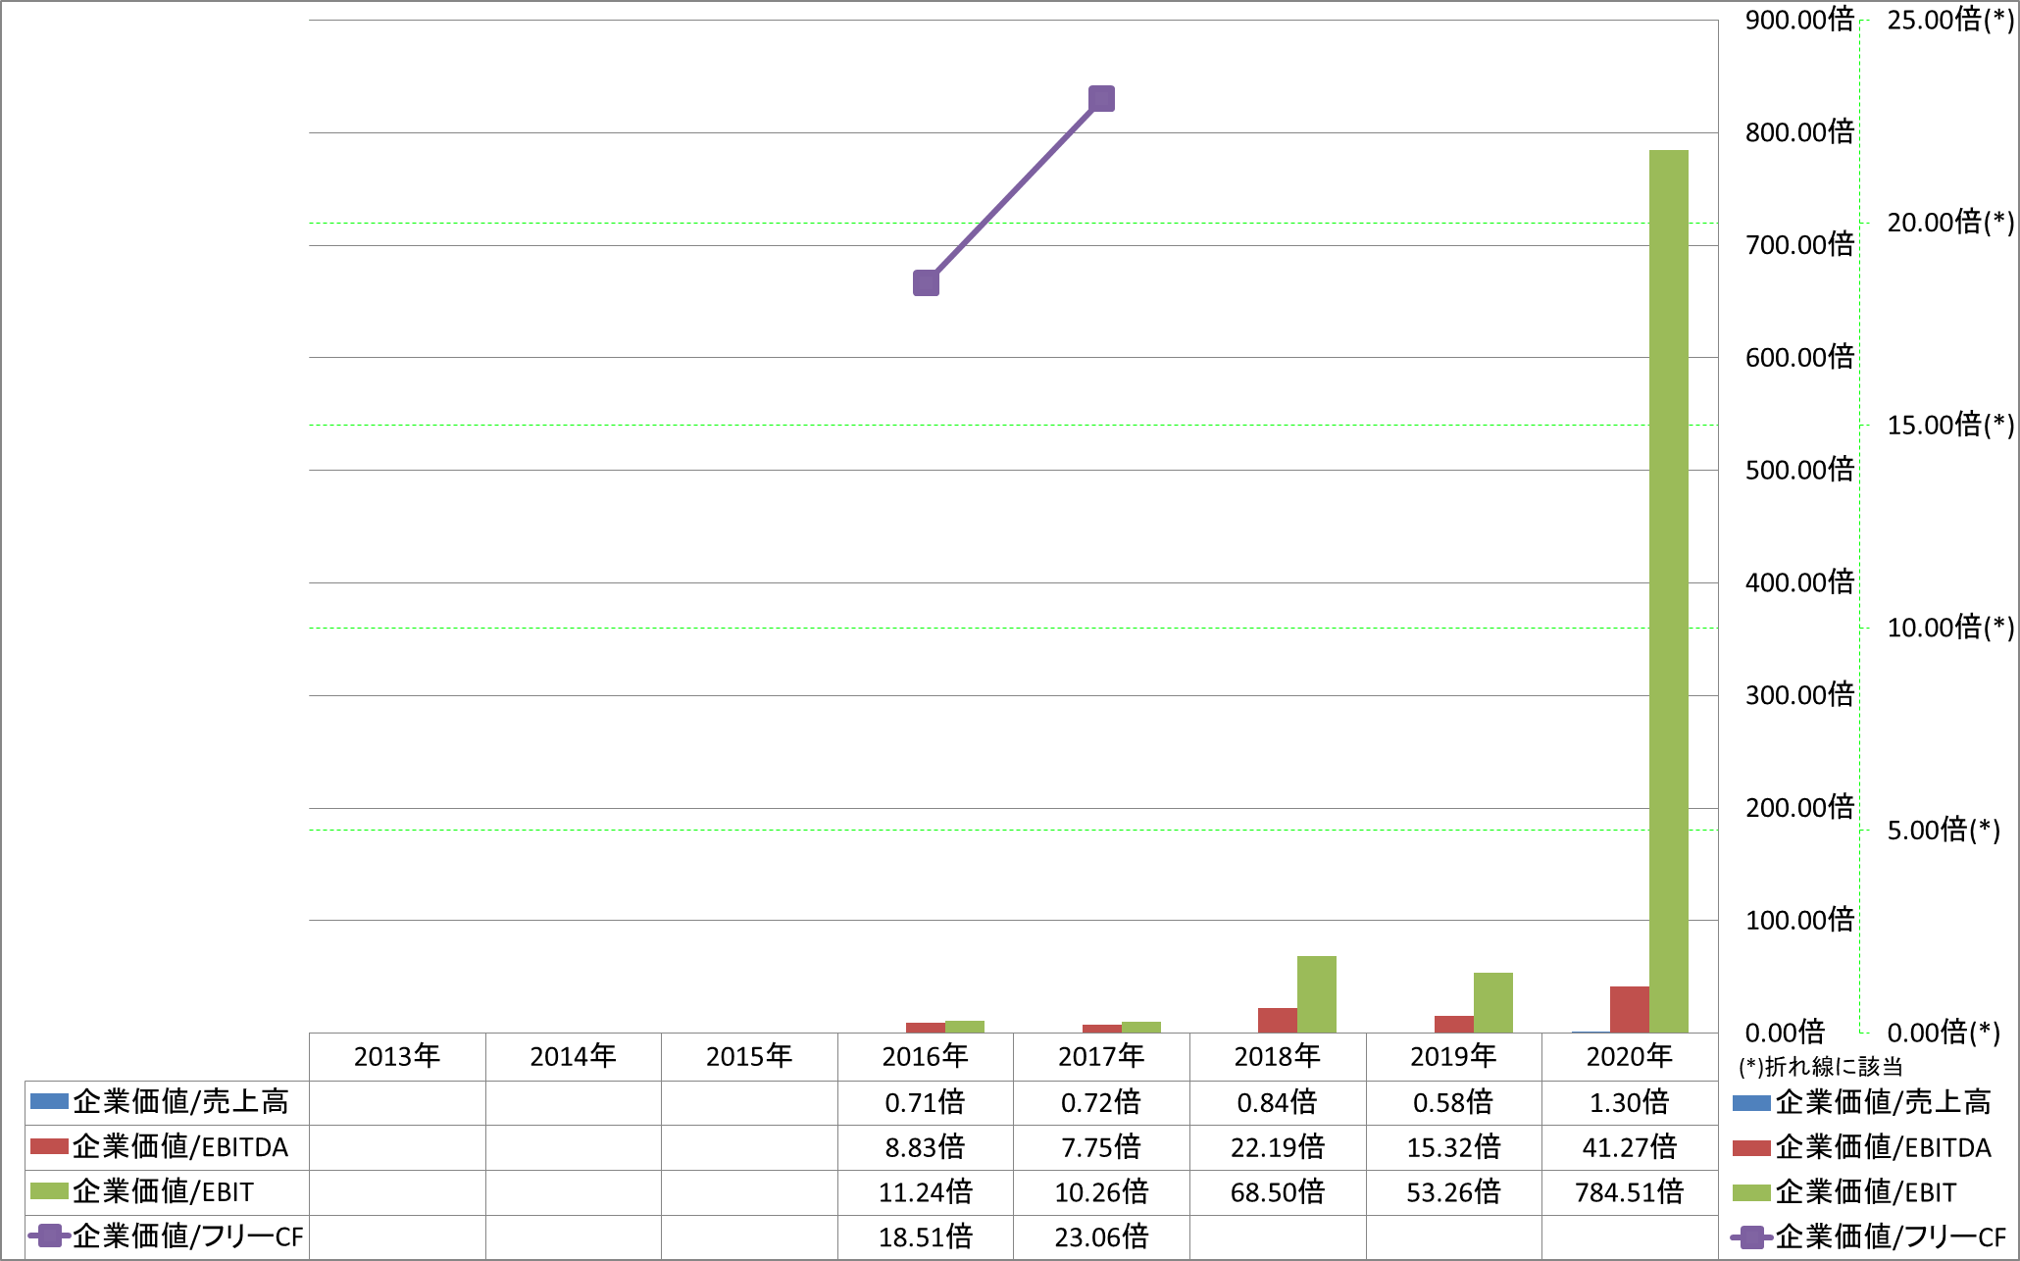Image resolution: width=2020 pixels, height=1261 pixels.
Task: Click the 22.19倍 EBITDA cell
Action: (x=1278, y=1147)
